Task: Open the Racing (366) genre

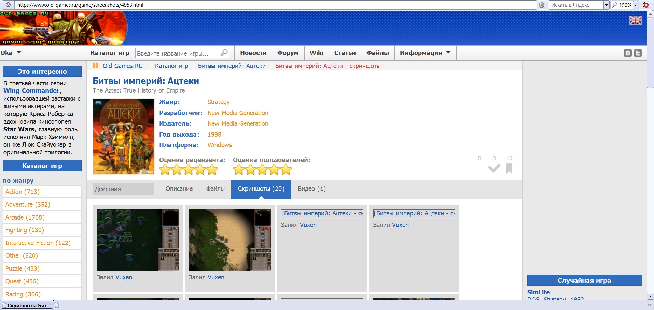Action: pos(42,294)
